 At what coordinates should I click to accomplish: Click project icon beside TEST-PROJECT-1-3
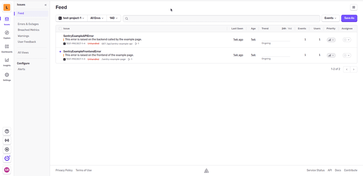pyautogui.click(x=64, y=59)
